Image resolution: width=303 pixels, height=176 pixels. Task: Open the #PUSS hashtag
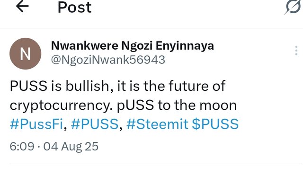(95, 124)
